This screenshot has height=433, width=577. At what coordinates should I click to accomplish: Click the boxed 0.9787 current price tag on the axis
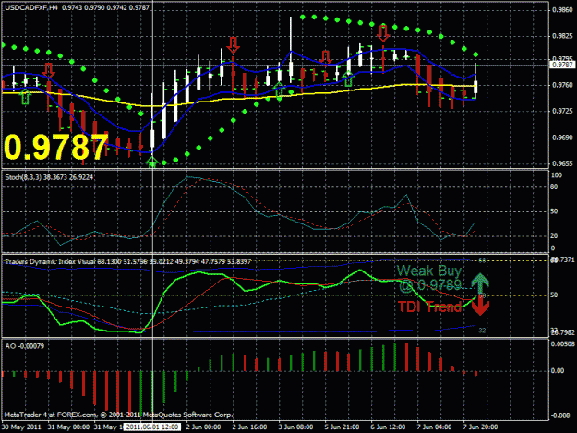point(562,65)
